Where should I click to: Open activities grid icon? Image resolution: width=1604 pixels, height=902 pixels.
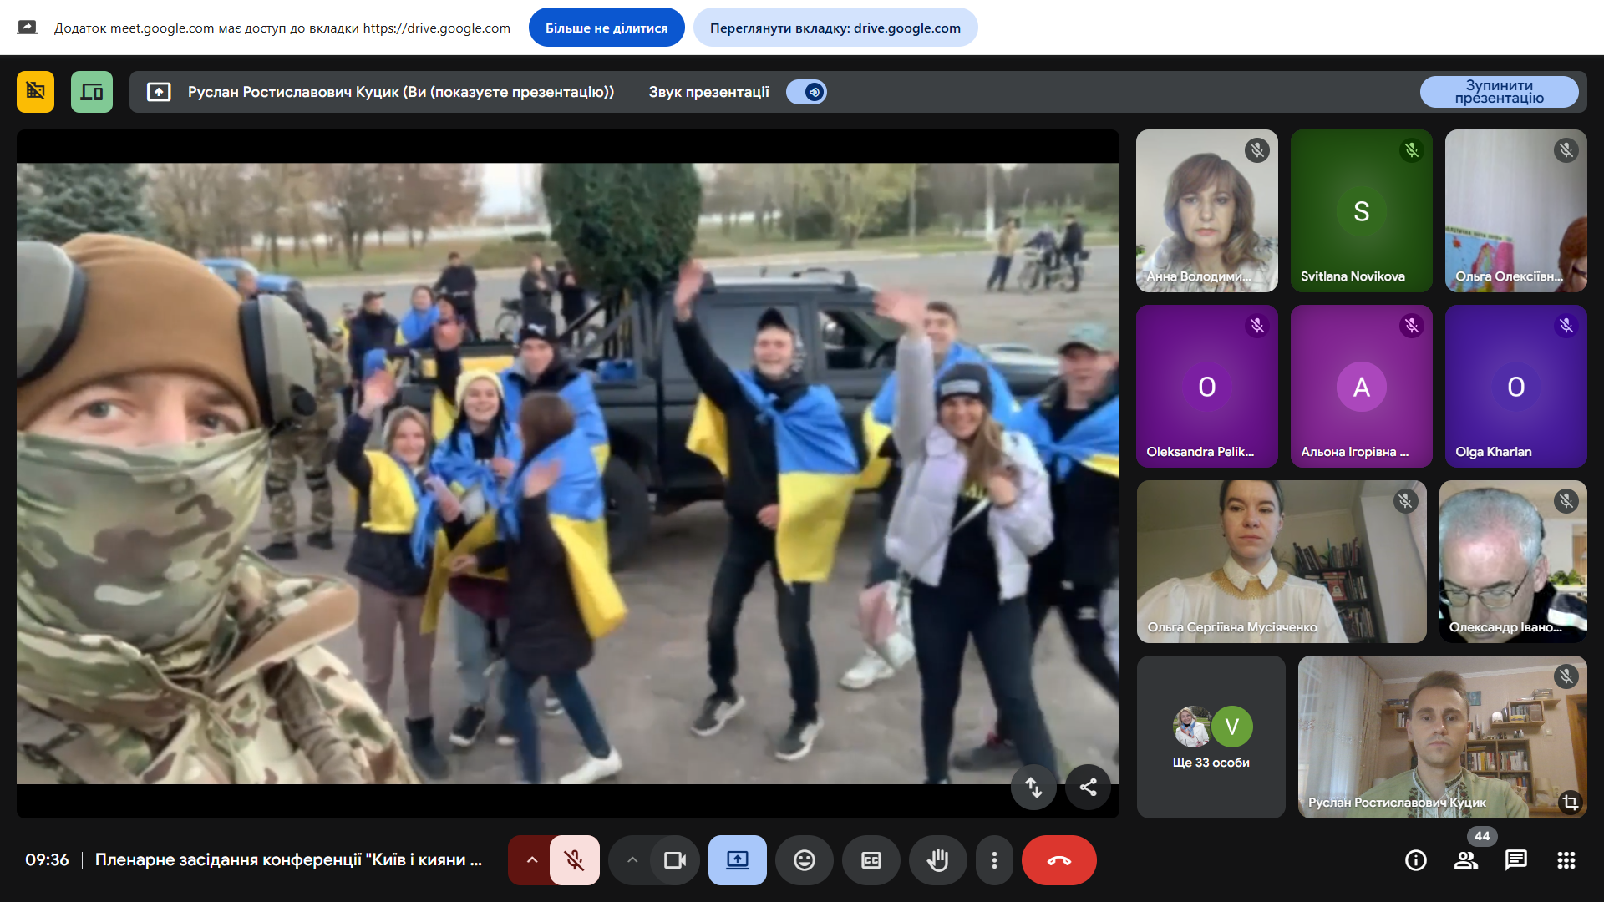pos(1566,860)
